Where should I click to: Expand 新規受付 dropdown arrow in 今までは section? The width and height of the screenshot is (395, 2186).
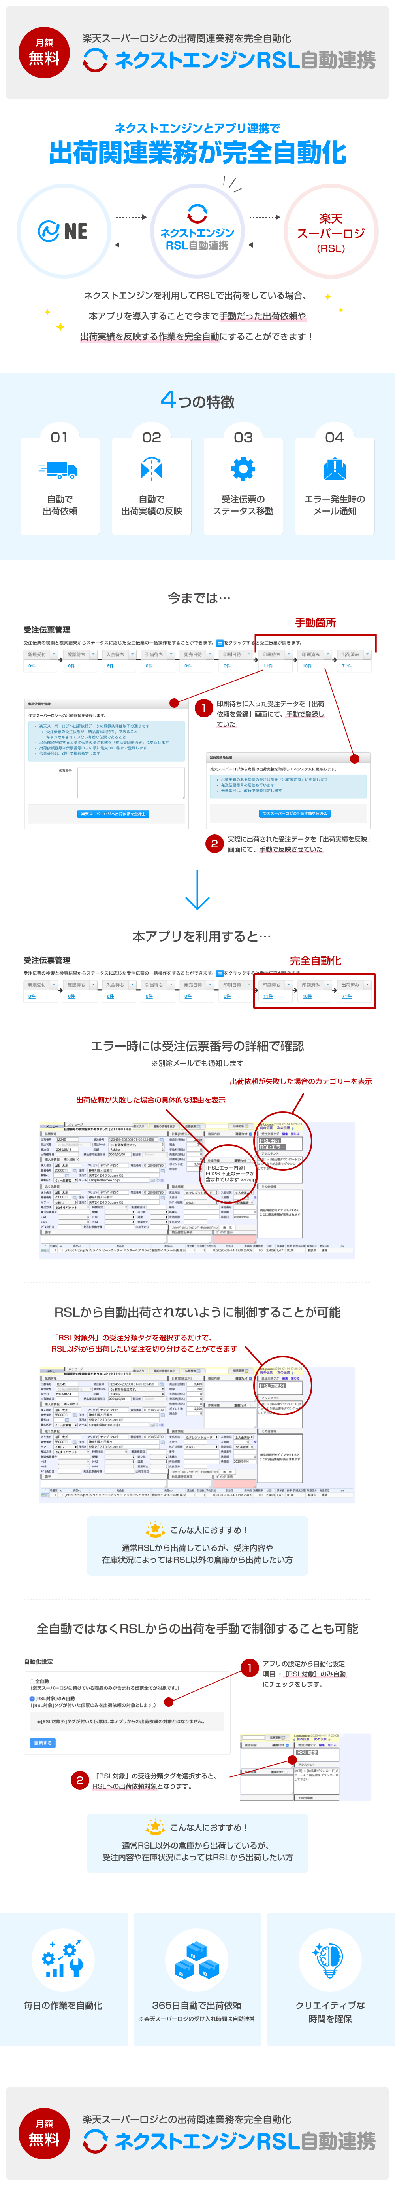click(54, 654)
